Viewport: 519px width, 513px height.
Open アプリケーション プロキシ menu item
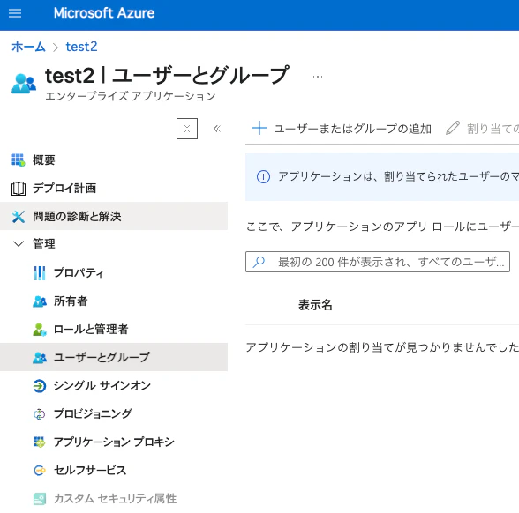[x=114, y=442]
